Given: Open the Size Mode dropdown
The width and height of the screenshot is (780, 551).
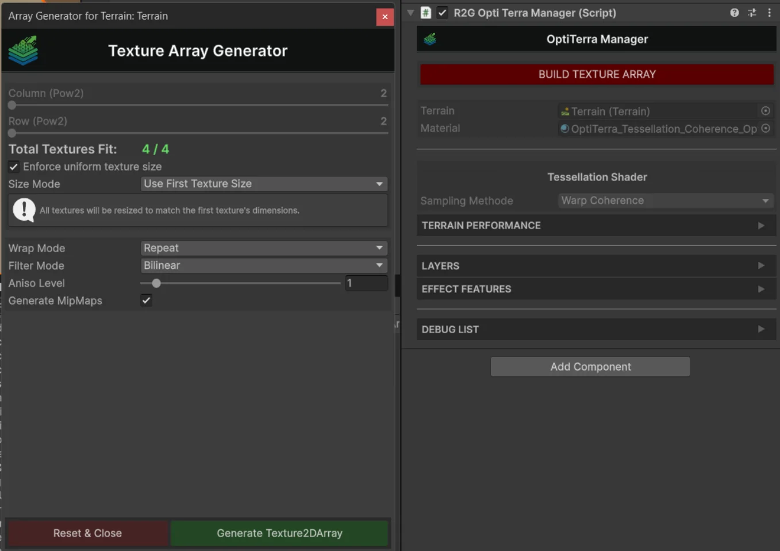Looking at the screenshot, I should pos(264,184).
